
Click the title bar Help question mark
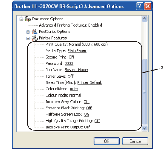[x=139, y=6]
